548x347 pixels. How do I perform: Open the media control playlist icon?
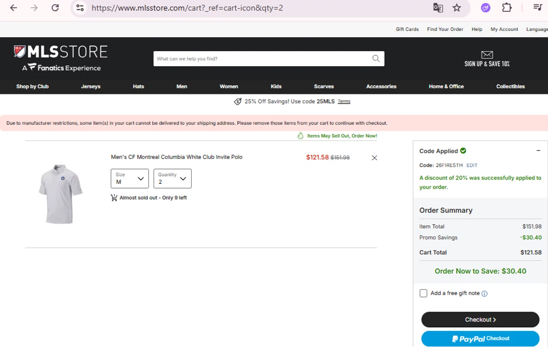[537, 7]
